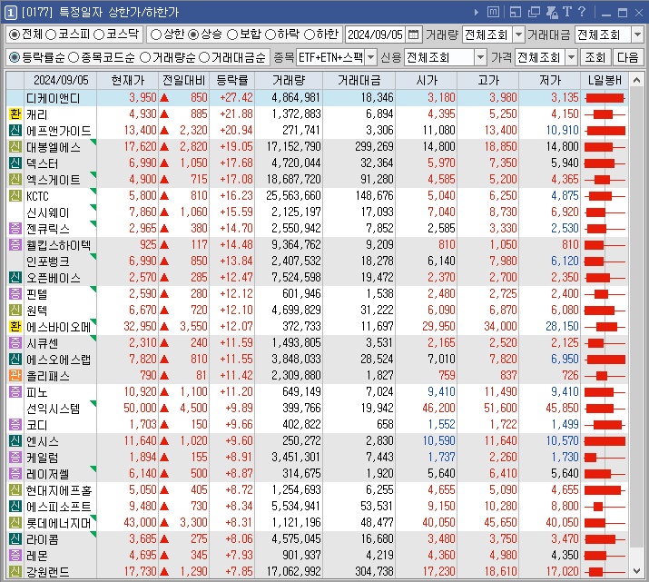Click the number 1 screen tab icon
649x582 pixels.
coord(10,13)
